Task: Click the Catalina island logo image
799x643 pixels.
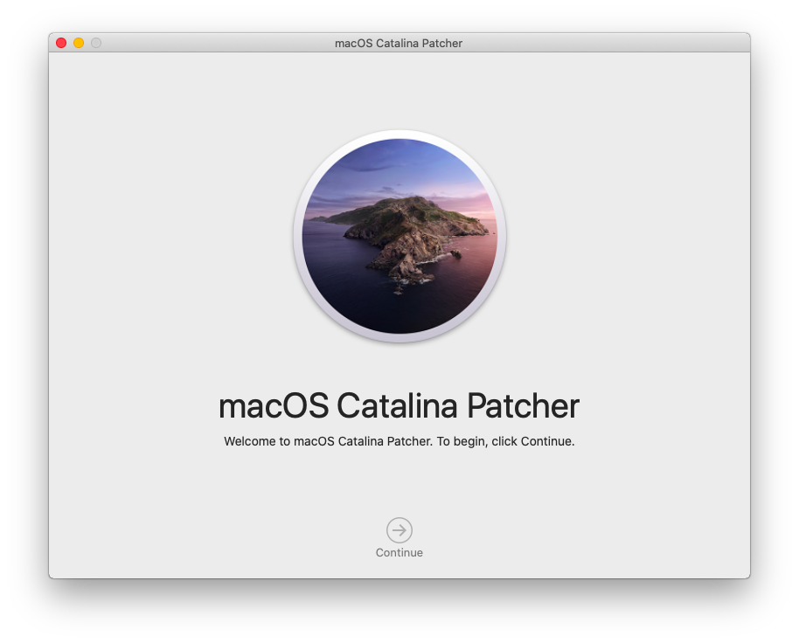Action: [399, 236]
